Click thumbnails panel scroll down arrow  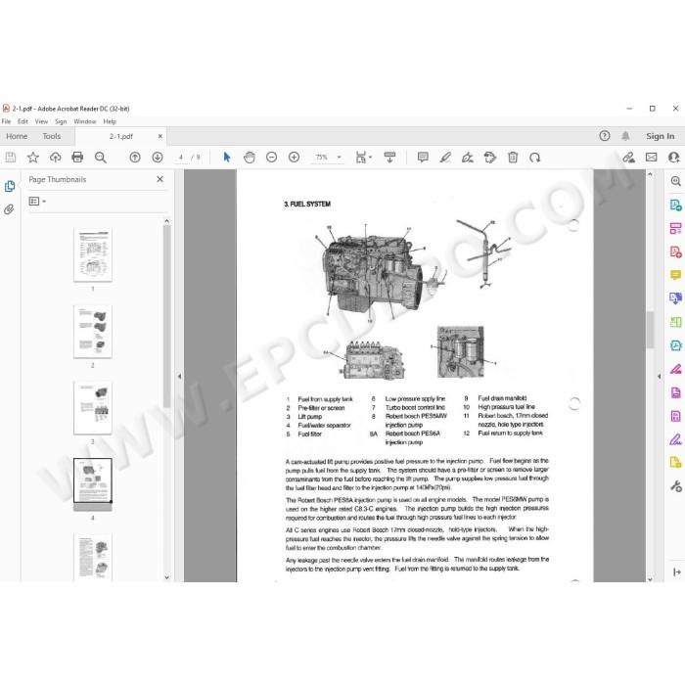tap(167, 577)
